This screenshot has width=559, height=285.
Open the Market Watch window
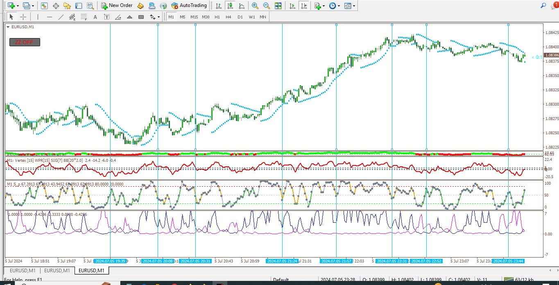point(44,6)
